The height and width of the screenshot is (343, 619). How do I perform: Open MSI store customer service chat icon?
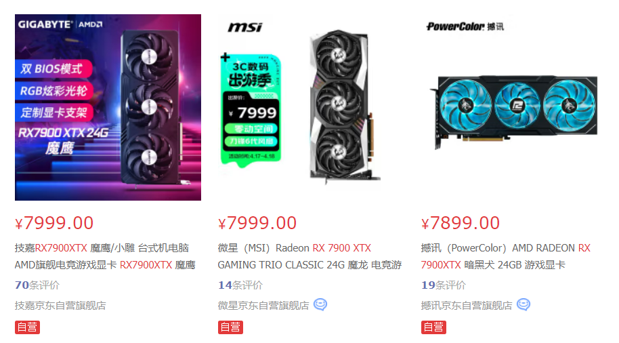pos(320,304)
